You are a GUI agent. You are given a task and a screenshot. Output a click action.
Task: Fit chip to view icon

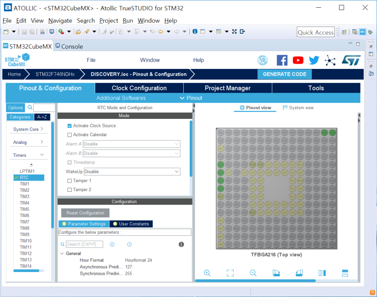[x=230, y=273]
